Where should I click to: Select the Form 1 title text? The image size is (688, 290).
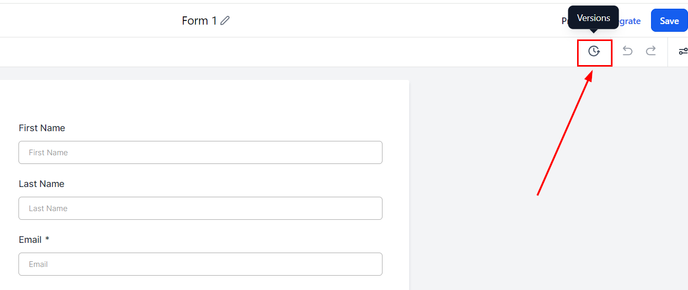(x=199, y=20)
